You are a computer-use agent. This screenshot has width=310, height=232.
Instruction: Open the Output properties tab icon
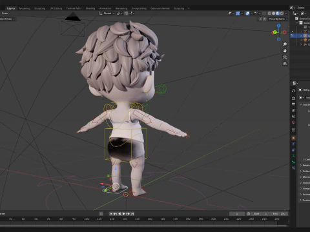click(x=293, y=104)
